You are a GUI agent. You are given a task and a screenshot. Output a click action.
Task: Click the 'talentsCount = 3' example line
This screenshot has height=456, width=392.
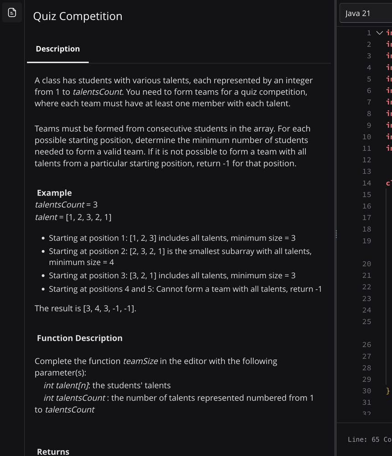coord(66,205)
